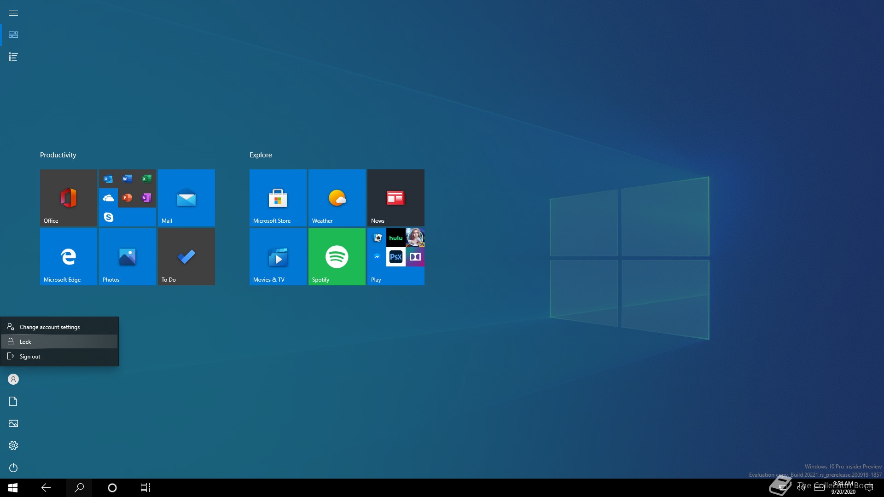Select Change account settings
884x497 pixels.
[x=59, y=327]
